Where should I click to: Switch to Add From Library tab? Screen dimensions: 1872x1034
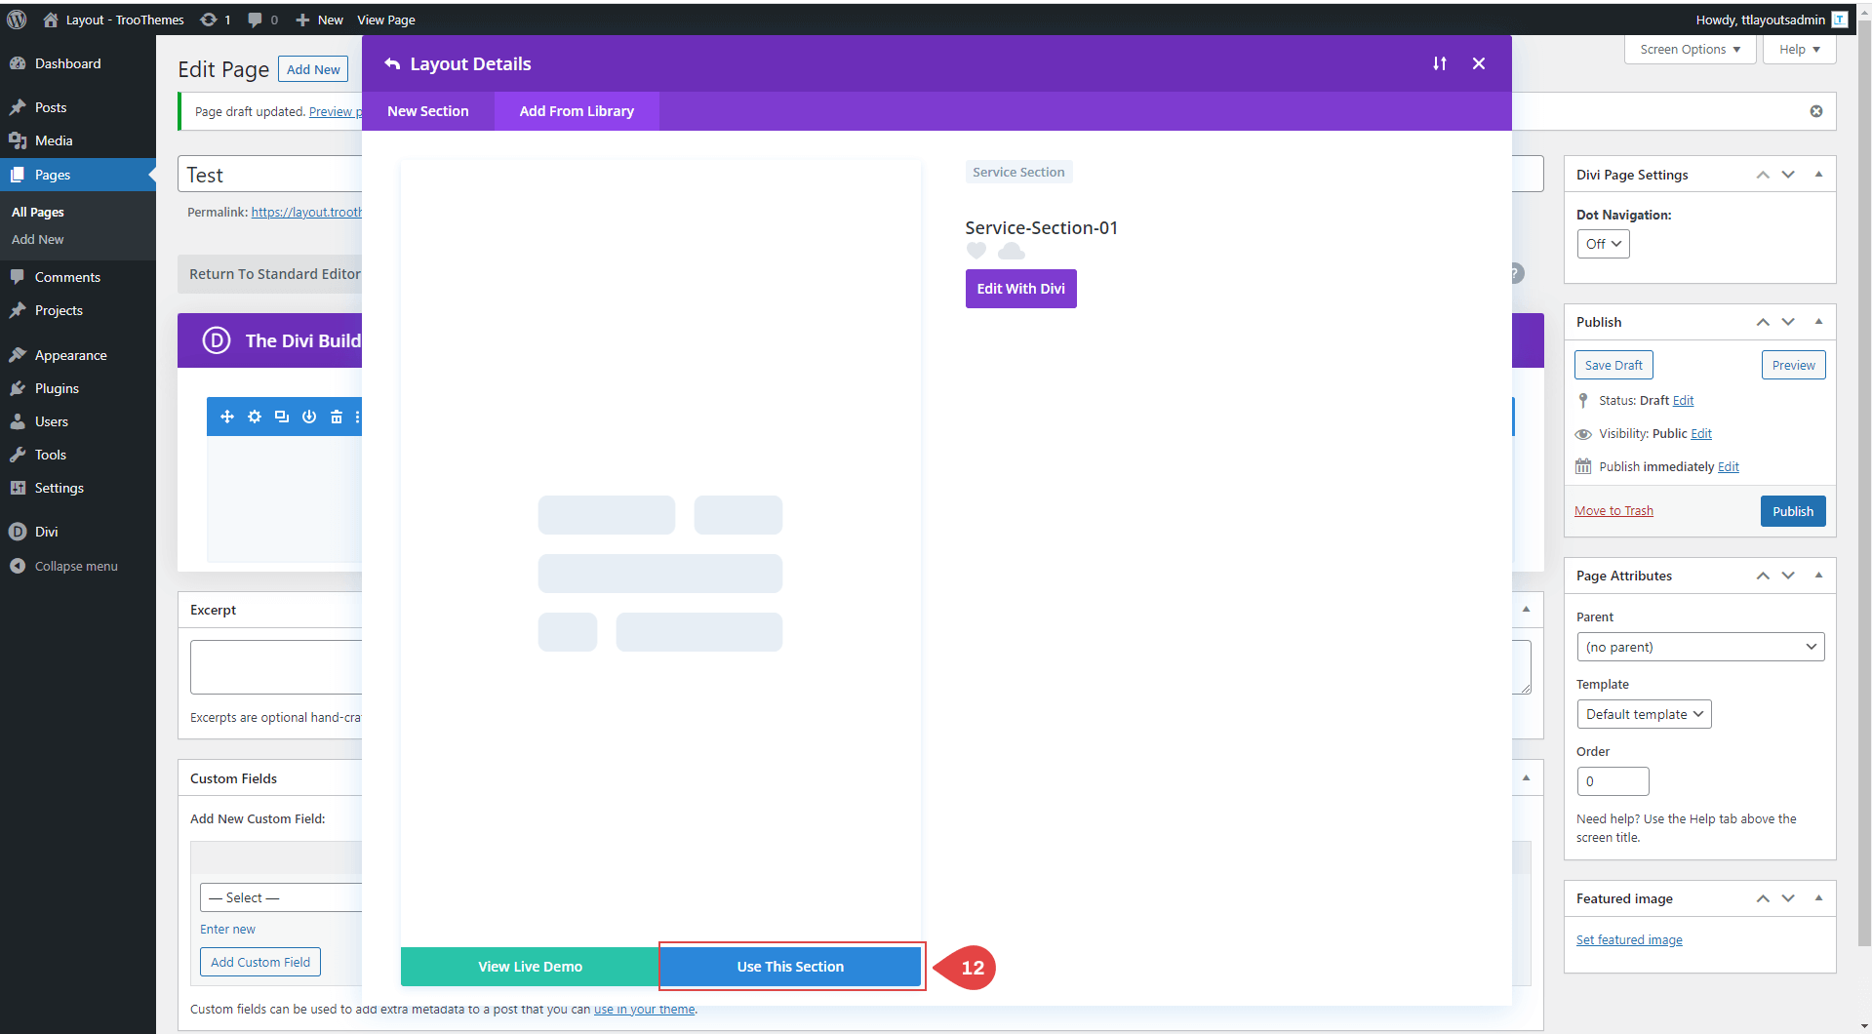point(577,111)
